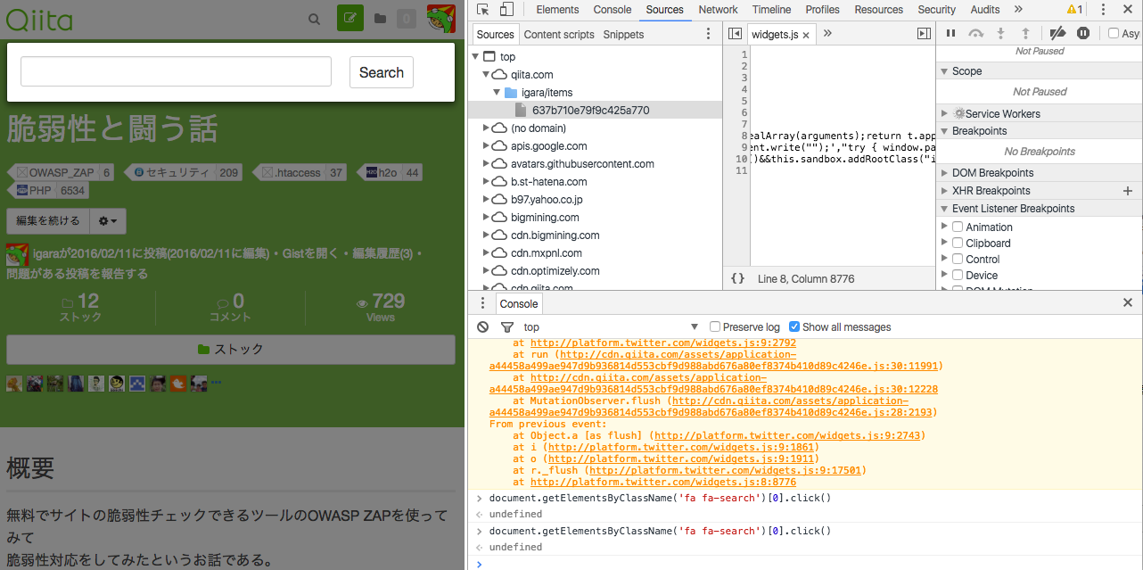Viewport: 1143px width, 570px height.
Task: Toggle the device mode toolbar icon
Action: pyautogui.click(x=506, y=10)
